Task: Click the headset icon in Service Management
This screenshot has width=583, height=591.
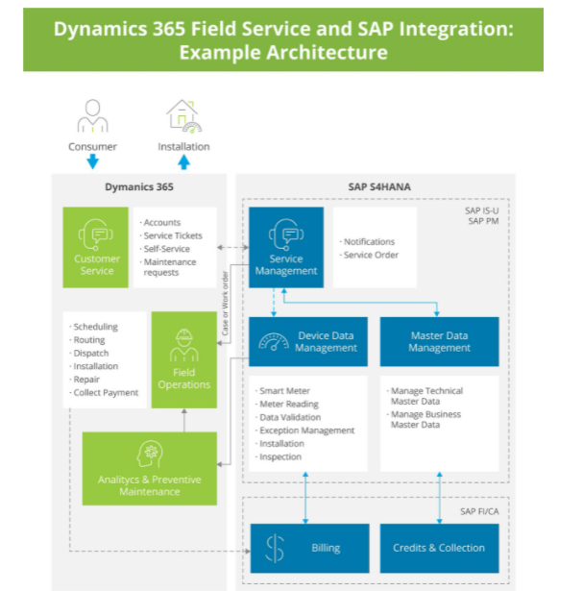Action: pos(286,234)
